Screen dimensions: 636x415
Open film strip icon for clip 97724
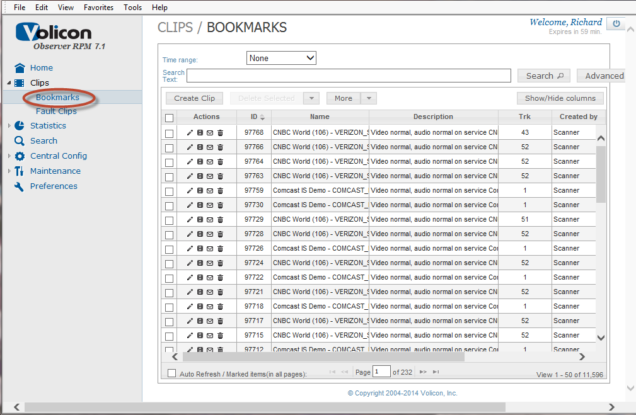200,263
